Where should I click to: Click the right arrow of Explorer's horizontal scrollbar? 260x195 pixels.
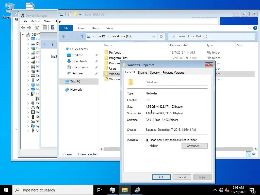click(256, 149)
